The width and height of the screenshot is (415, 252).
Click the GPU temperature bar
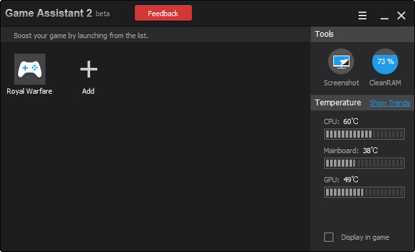point(364,192)
